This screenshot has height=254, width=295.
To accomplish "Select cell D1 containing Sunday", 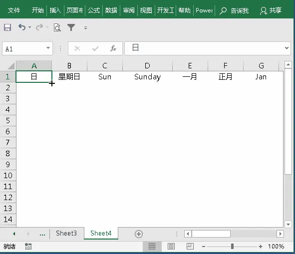I will [x=147, y=77].
